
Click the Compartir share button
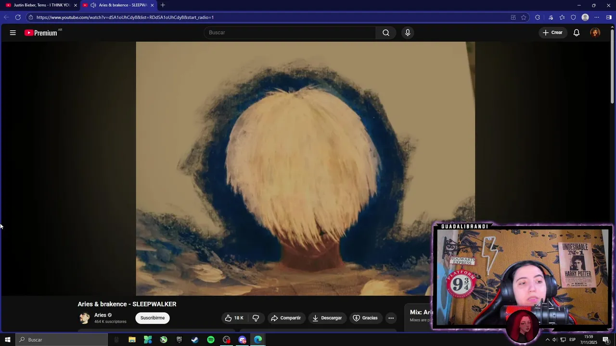point(285,318)
